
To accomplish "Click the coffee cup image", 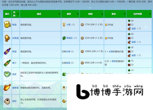I will coord(7,101).
